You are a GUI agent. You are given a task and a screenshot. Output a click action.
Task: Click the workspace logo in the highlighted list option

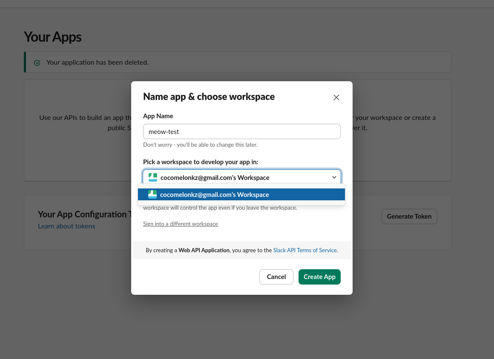(x=152, y=194)
